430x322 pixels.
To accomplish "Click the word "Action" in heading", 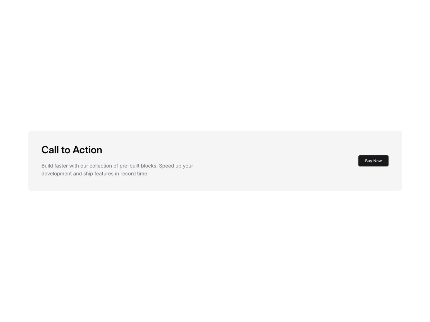I will (x=87, y=150).
